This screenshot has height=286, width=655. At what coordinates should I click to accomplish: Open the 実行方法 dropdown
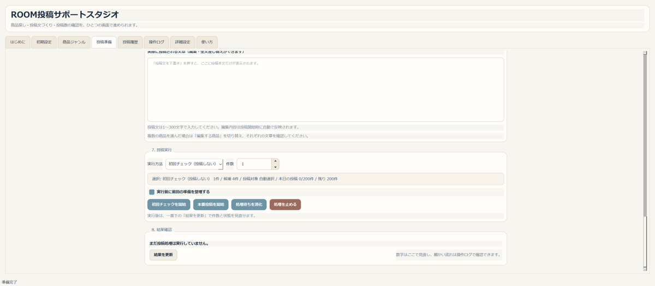pos(194,164)
